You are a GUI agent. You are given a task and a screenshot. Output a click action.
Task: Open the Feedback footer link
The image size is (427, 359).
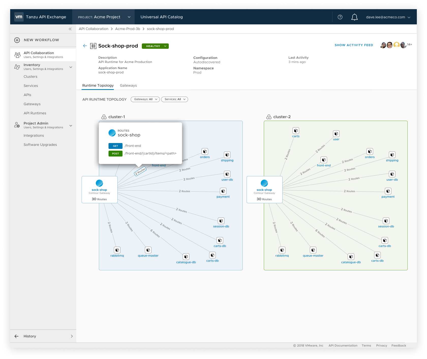[x=399, y=346]
